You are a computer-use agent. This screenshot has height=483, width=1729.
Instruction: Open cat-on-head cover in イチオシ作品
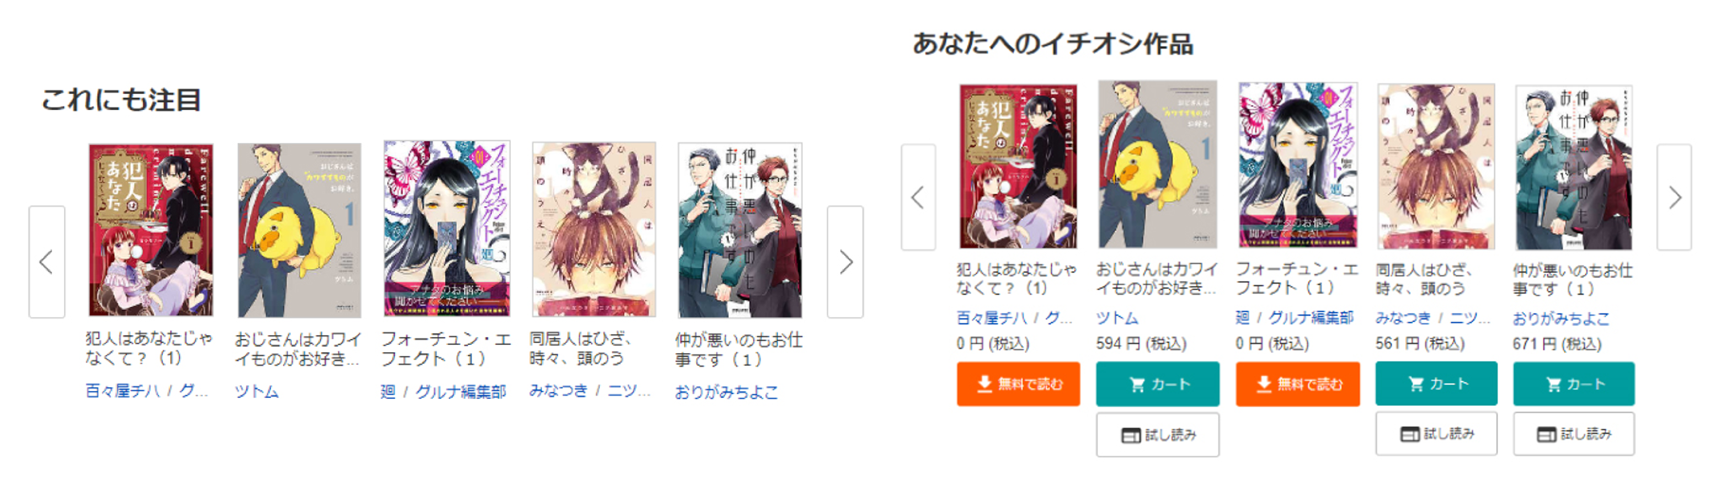pos(1436,166)
